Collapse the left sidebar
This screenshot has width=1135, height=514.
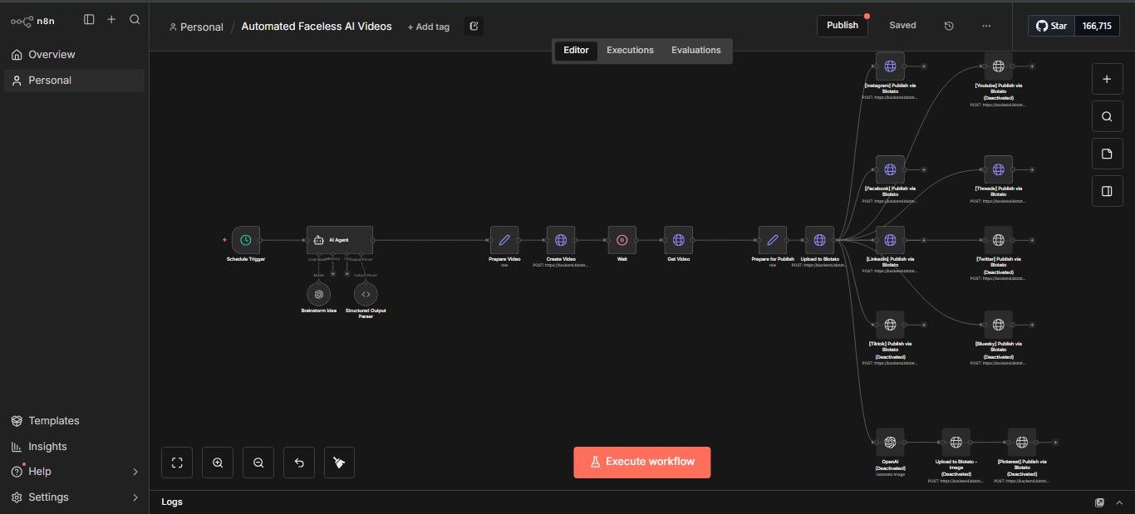click(x=89, y=19)
